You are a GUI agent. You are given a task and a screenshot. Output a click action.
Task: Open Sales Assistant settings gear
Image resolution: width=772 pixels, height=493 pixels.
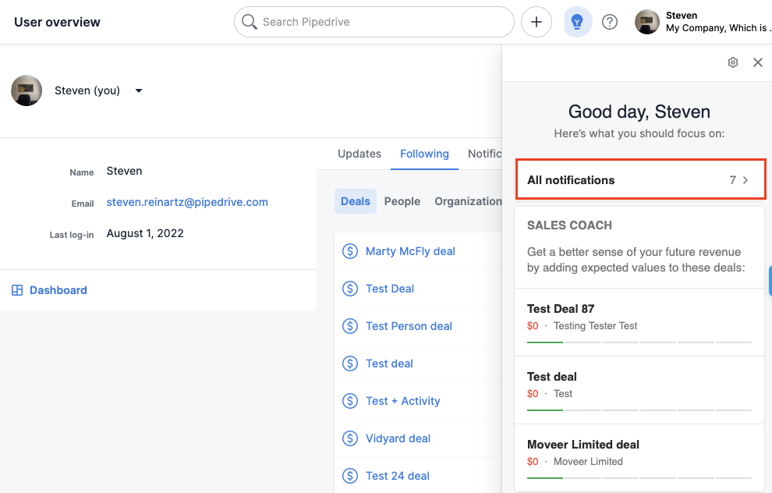point(732,62)
